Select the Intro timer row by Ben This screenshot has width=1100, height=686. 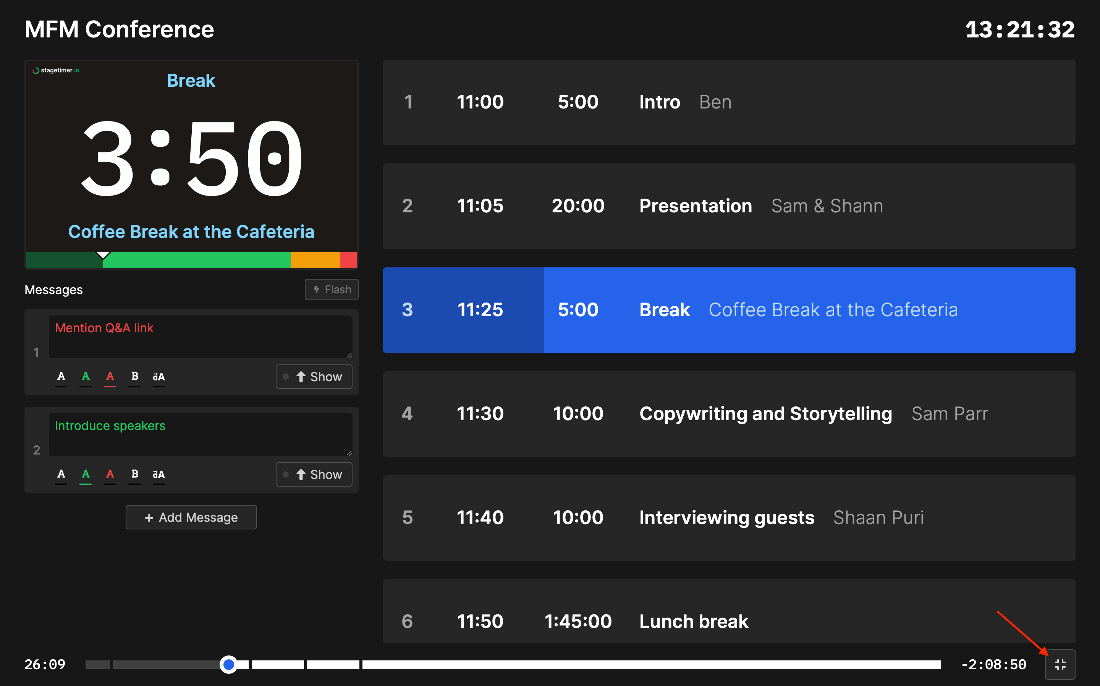click(x=729, y=102)
